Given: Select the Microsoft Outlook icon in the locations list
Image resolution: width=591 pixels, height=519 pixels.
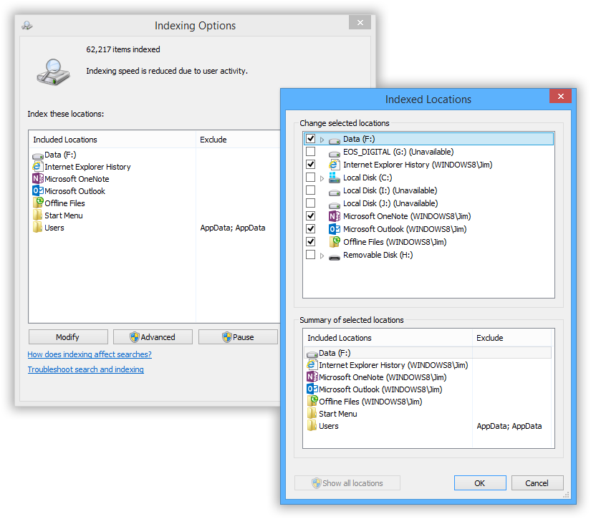Looking at the screenshot, I should pyautogui.click(x=37, y=190).
